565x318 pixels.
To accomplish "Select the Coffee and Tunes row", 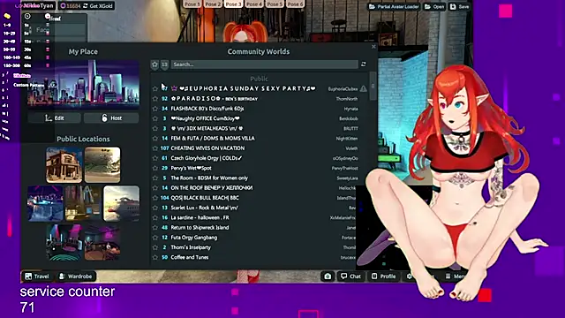I will pyautogui.click(x=253, y=257).
